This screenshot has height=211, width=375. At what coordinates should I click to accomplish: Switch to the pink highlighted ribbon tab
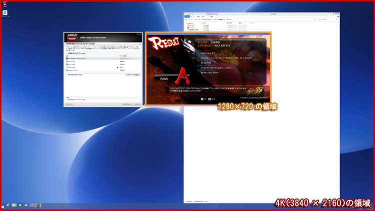click(212, 13)
